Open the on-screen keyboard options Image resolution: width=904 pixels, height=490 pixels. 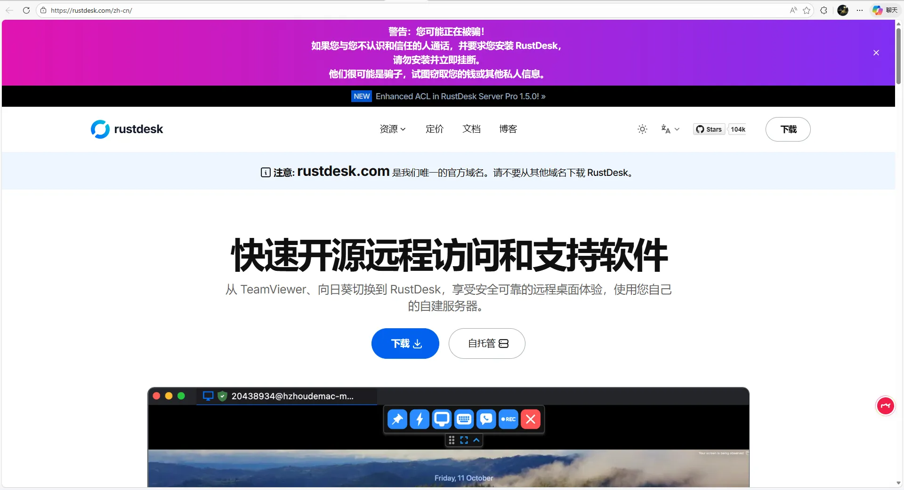464,419
